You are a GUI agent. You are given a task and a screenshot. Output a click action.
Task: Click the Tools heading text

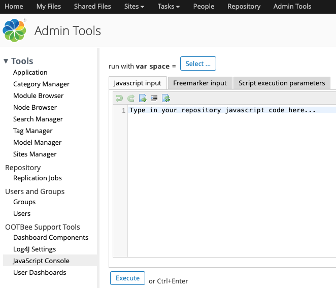pyautogui.click(x=22, y=61)
